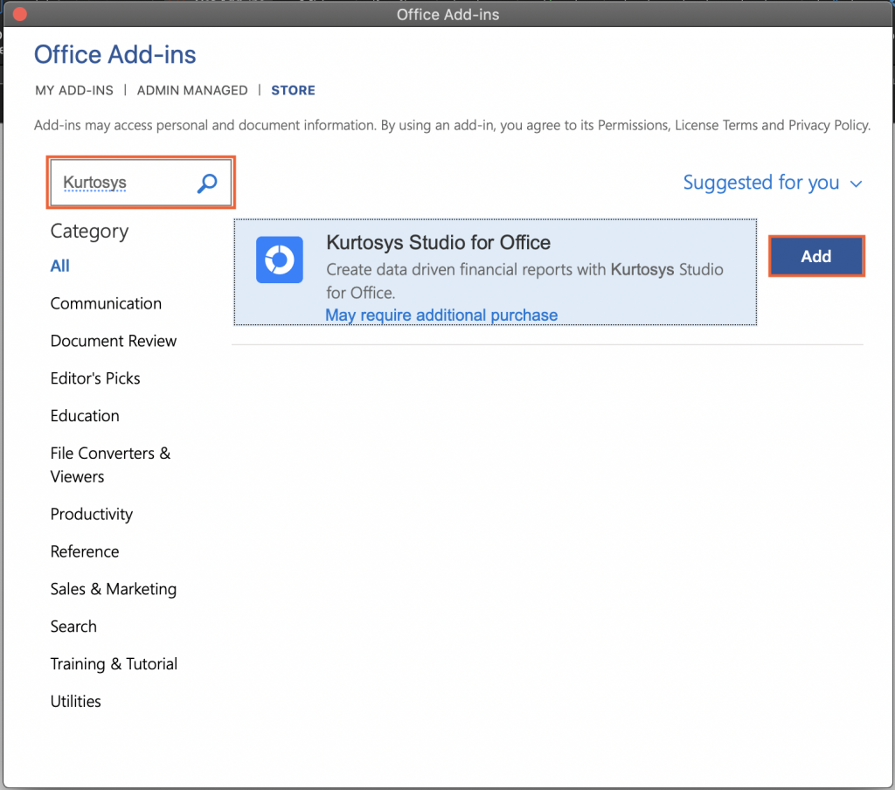Click the Kurtosys Studio app icon
The image size is (895, 790).
tap(279, 260)
